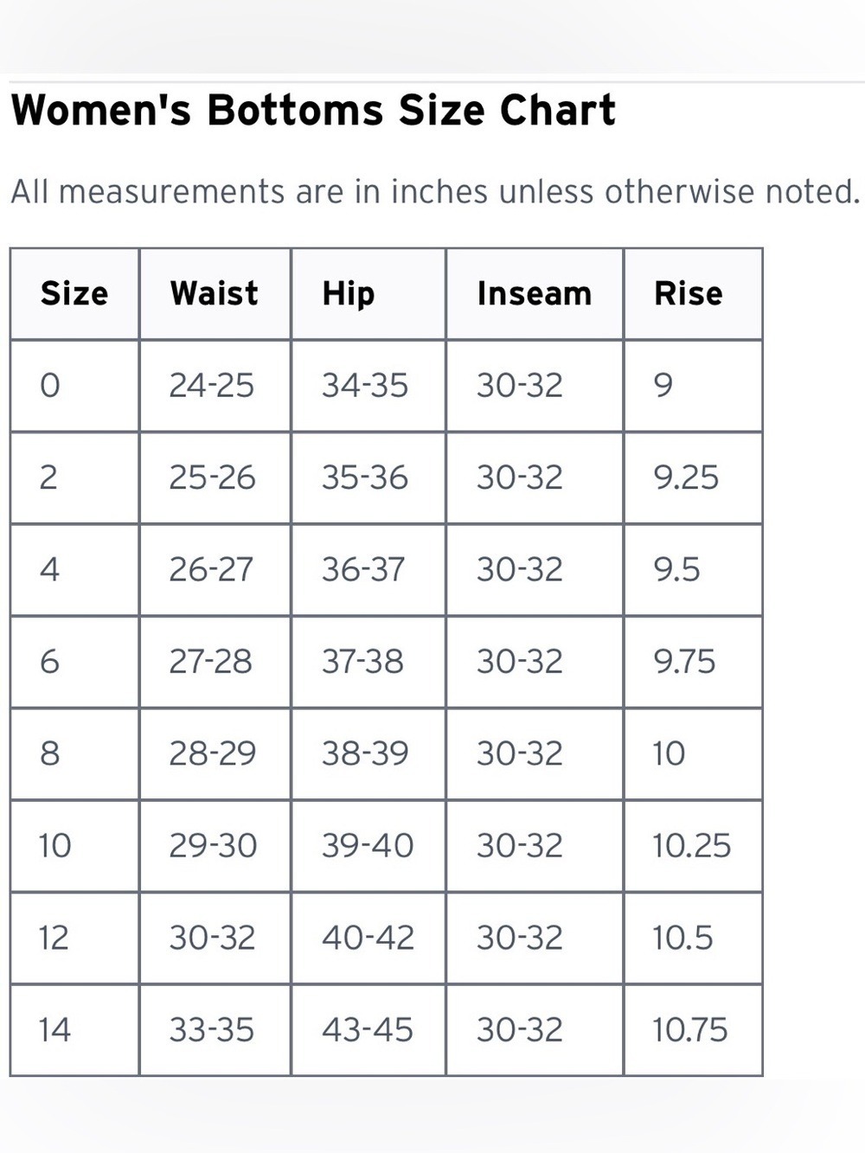
Task: Click rise value 10.25 for size 10
Action: click(x=691, y=846)
